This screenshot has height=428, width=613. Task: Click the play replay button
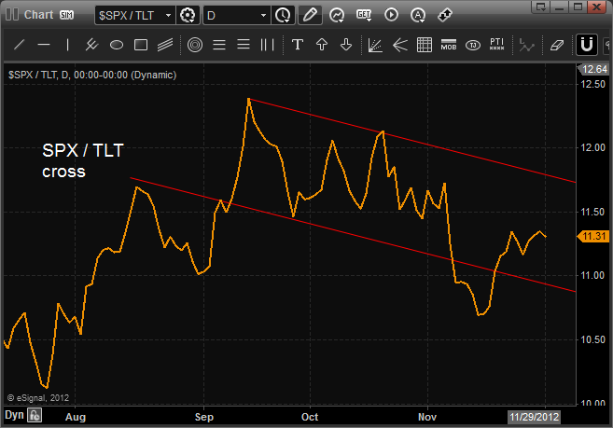coord(391,15)
